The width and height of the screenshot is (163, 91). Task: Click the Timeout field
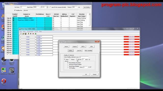coord(75,7)
